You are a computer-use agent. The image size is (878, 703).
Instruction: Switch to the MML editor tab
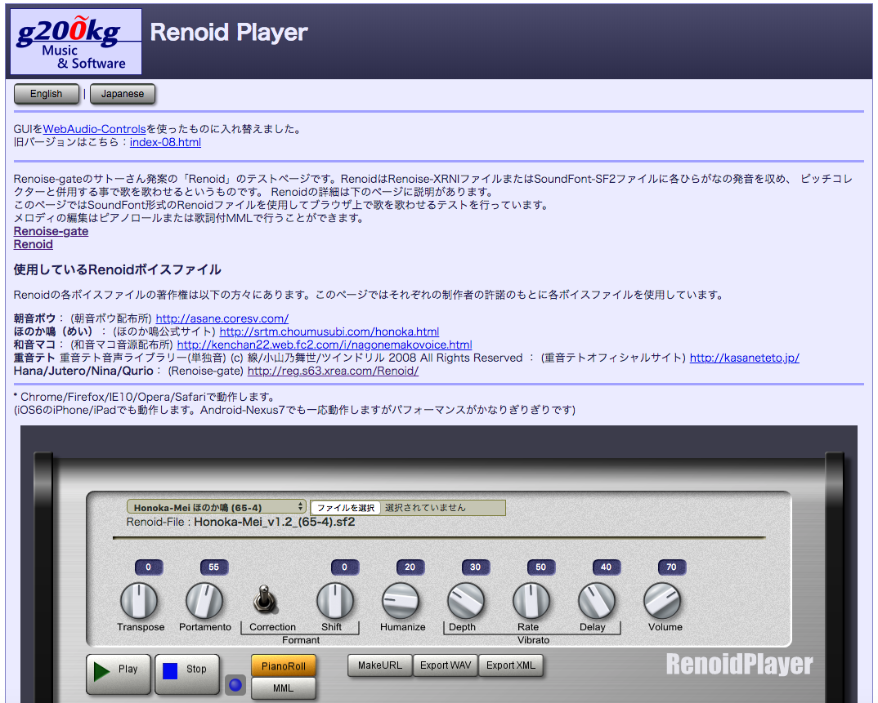click(x=284, y=688)
